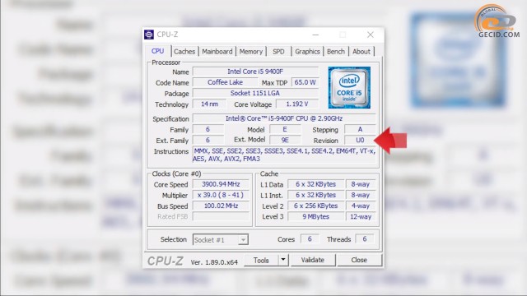
Task: Click the Code Name value Coffee Lake
Action: coord(225,82)
